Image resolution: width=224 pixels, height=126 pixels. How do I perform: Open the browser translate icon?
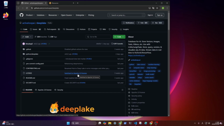(x=153, y=8)
